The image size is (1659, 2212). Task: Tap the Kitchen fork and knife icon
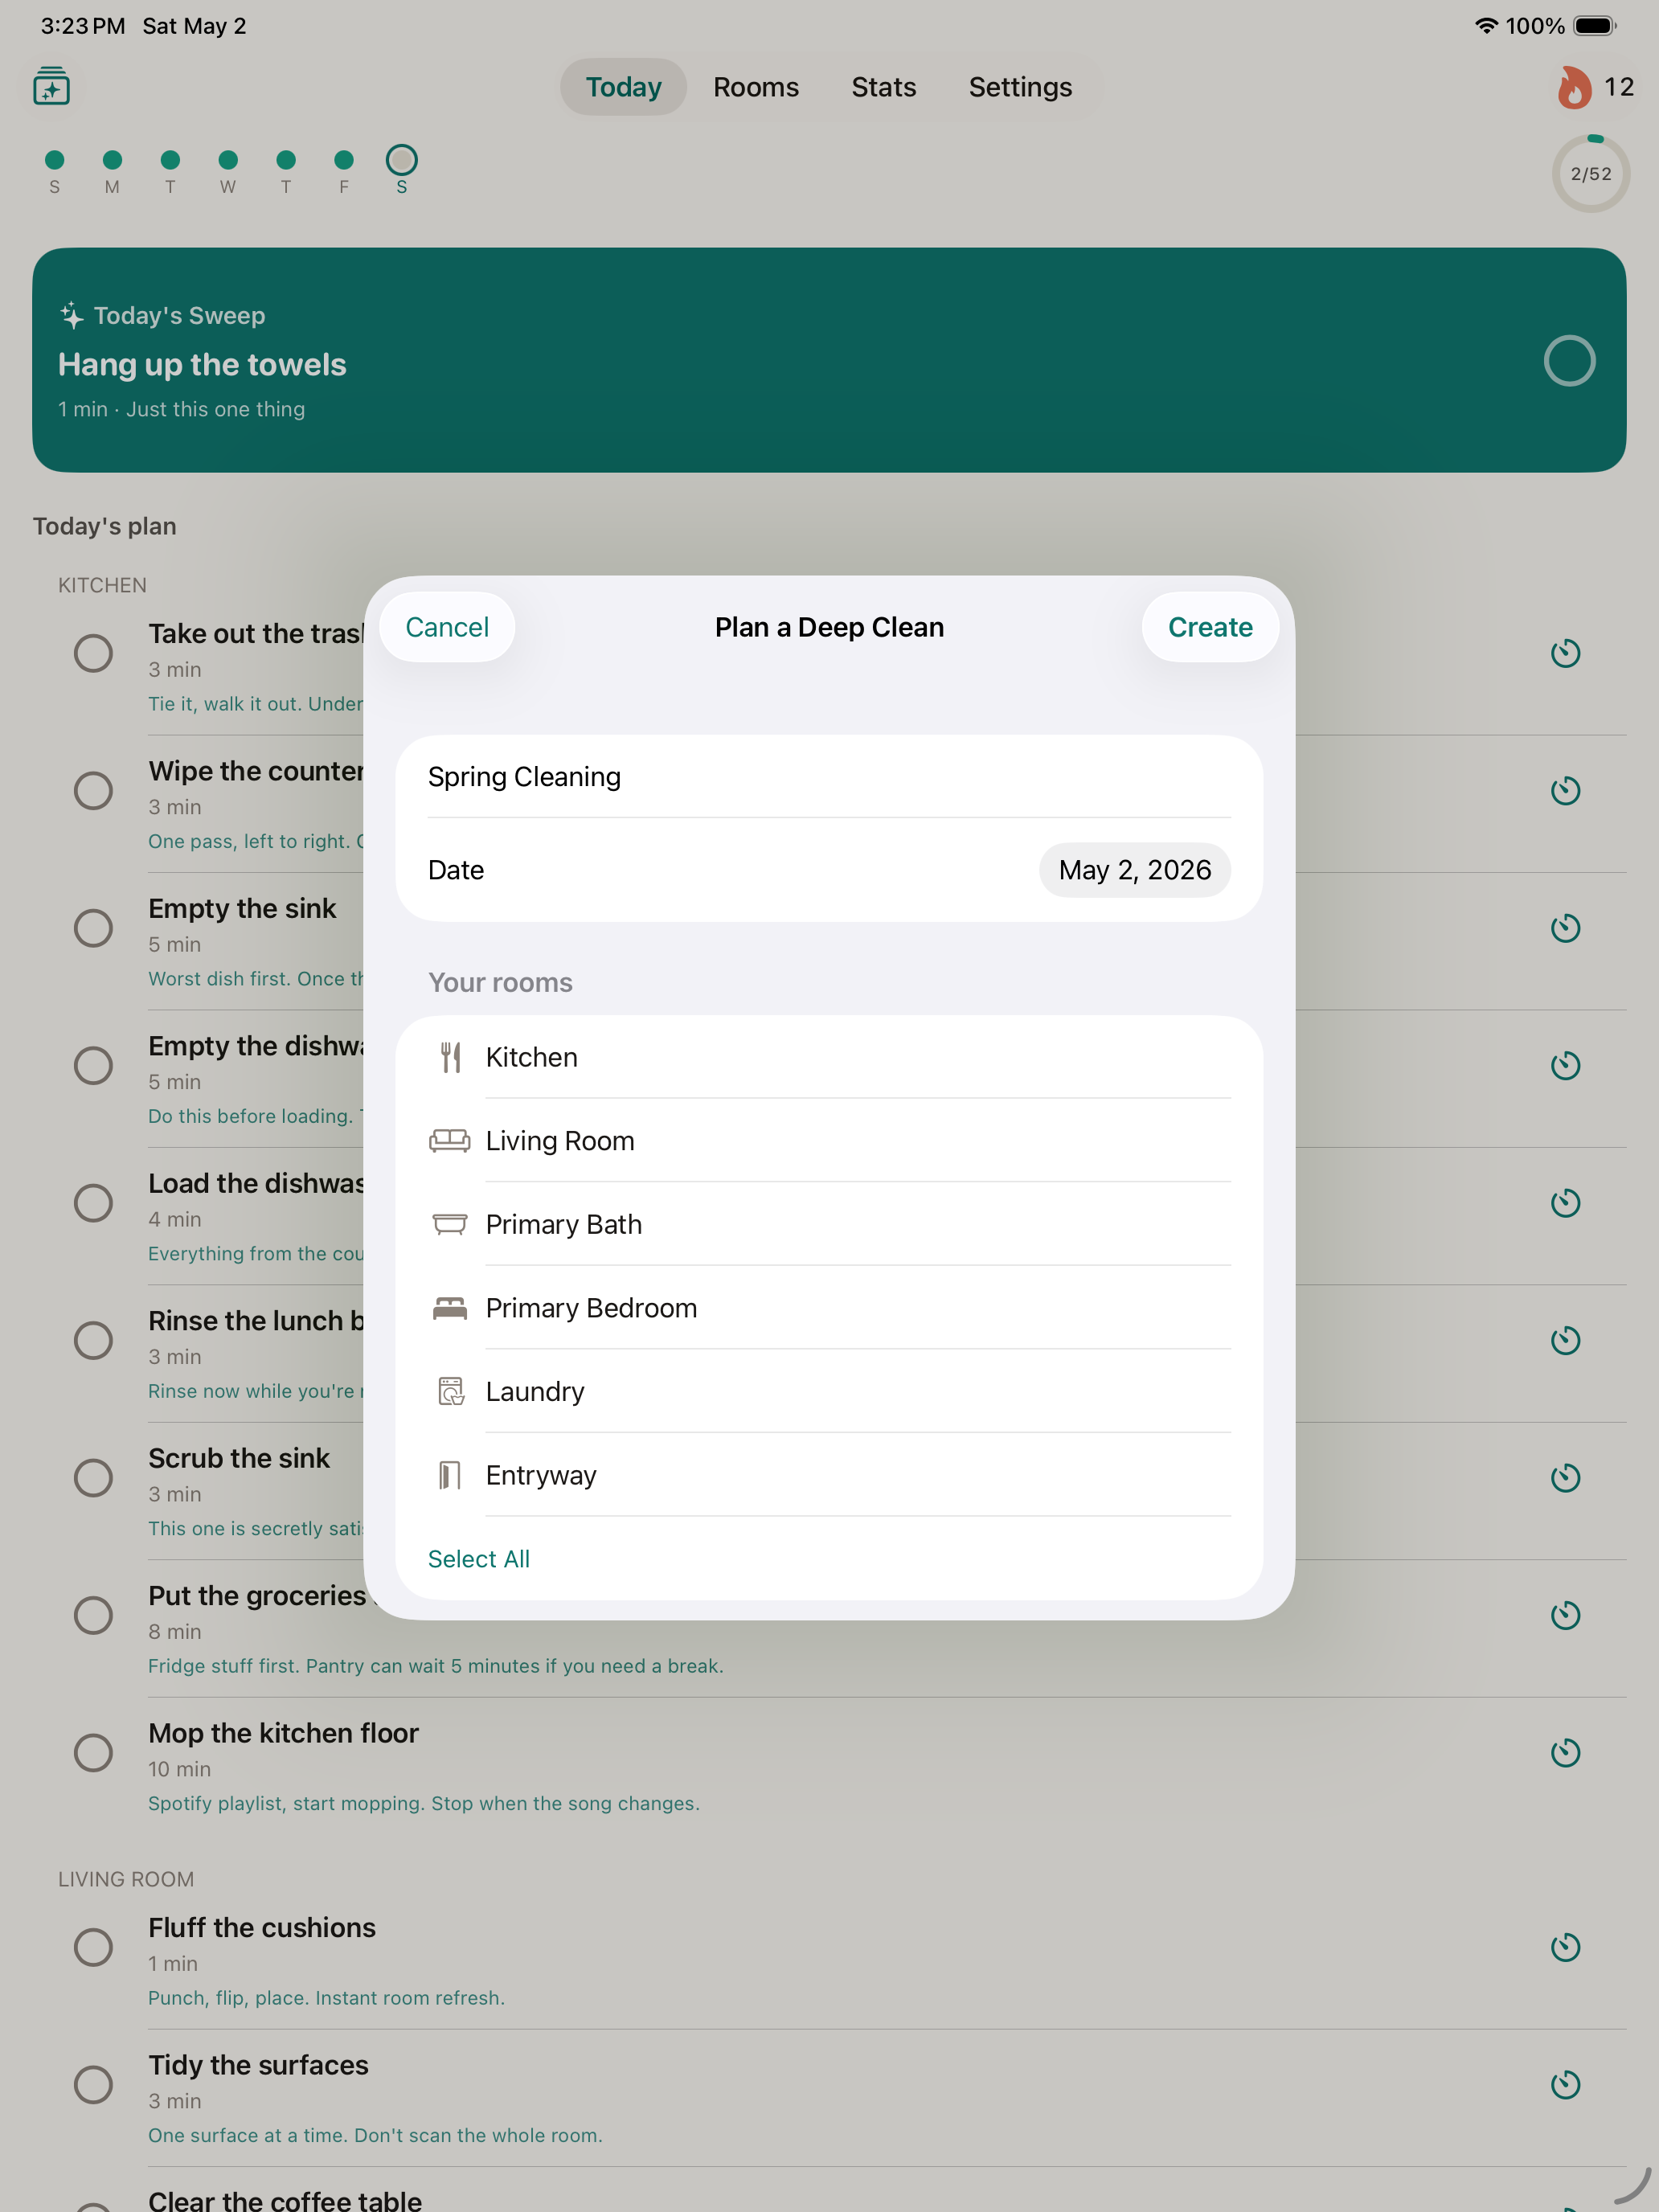450,1057
